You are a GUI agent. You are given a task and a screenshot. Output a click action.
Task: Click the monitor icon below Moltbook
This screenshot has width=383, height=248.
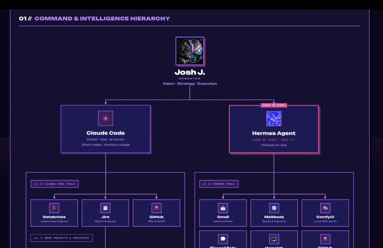pos(274,239)
